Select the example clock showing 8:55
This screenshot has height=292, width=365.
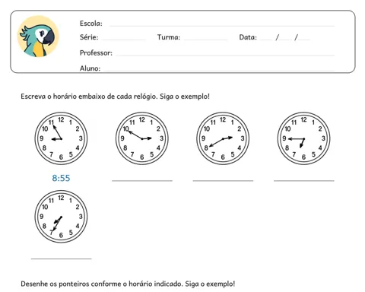61,138
